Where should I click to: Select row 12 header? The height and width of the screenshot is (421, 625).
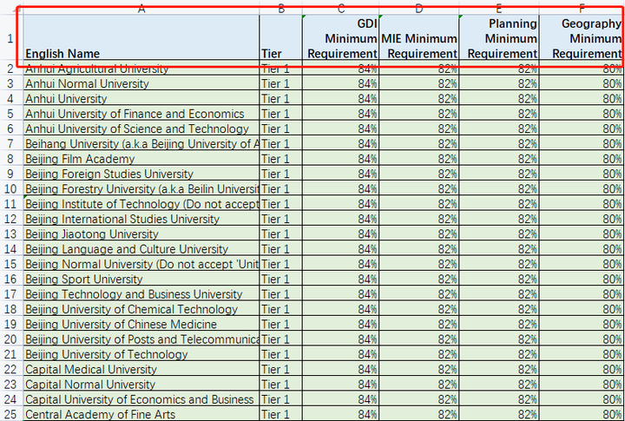pos(10,219)
